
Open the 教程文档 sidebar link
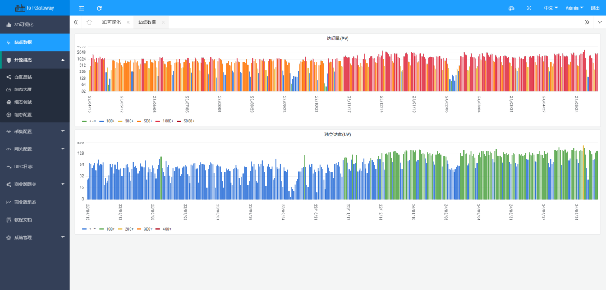(x=23, y=219)
